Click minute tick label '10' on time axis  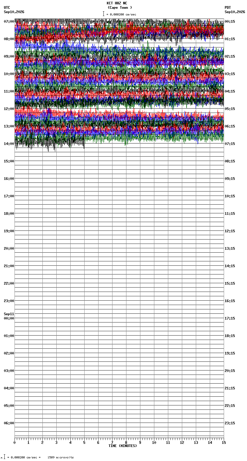154,443
